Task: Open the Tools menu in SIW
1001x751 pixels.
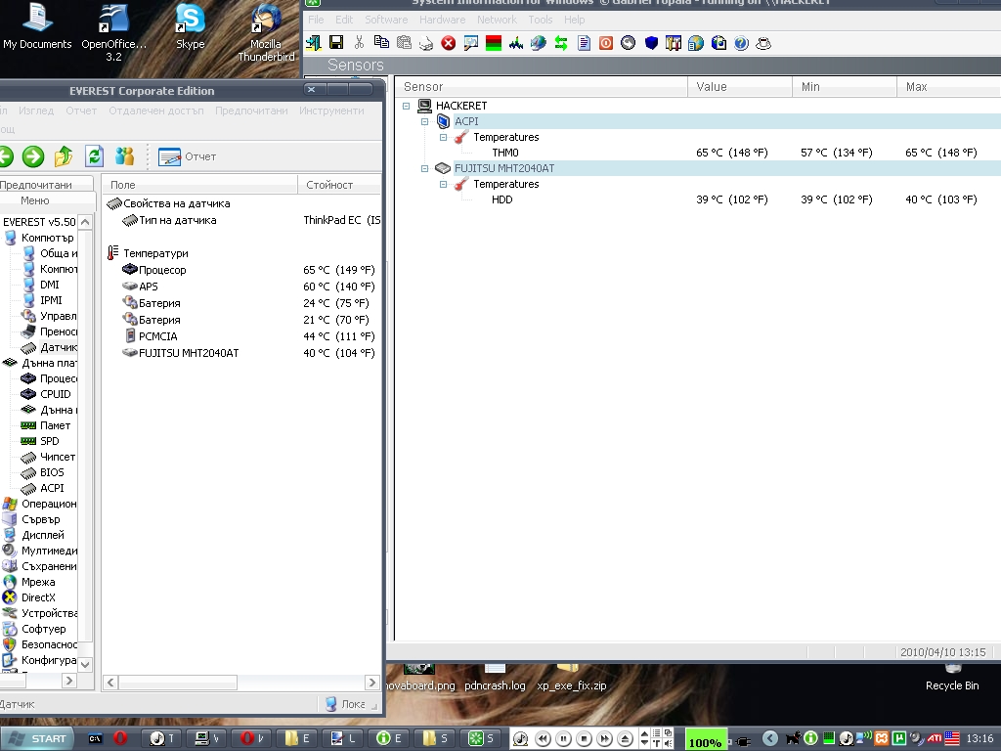Action: 540,20
